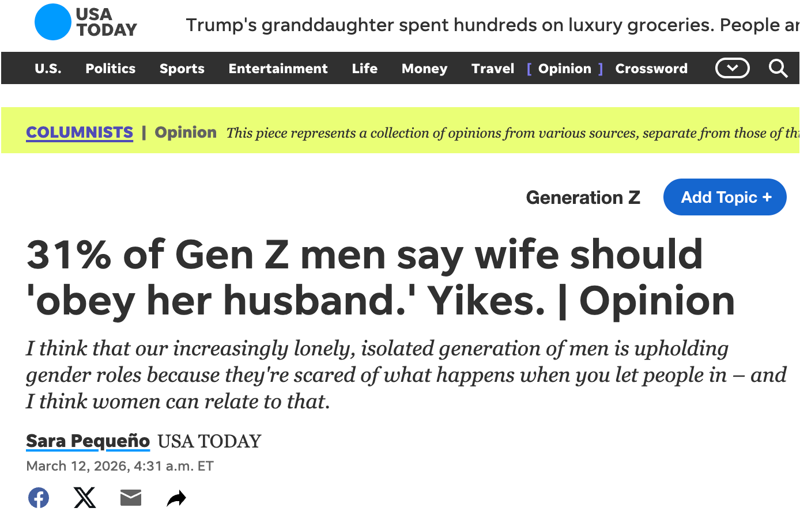Open the COLUMNISTS link
The image size is (800, 523).
(x=80, y=132)
